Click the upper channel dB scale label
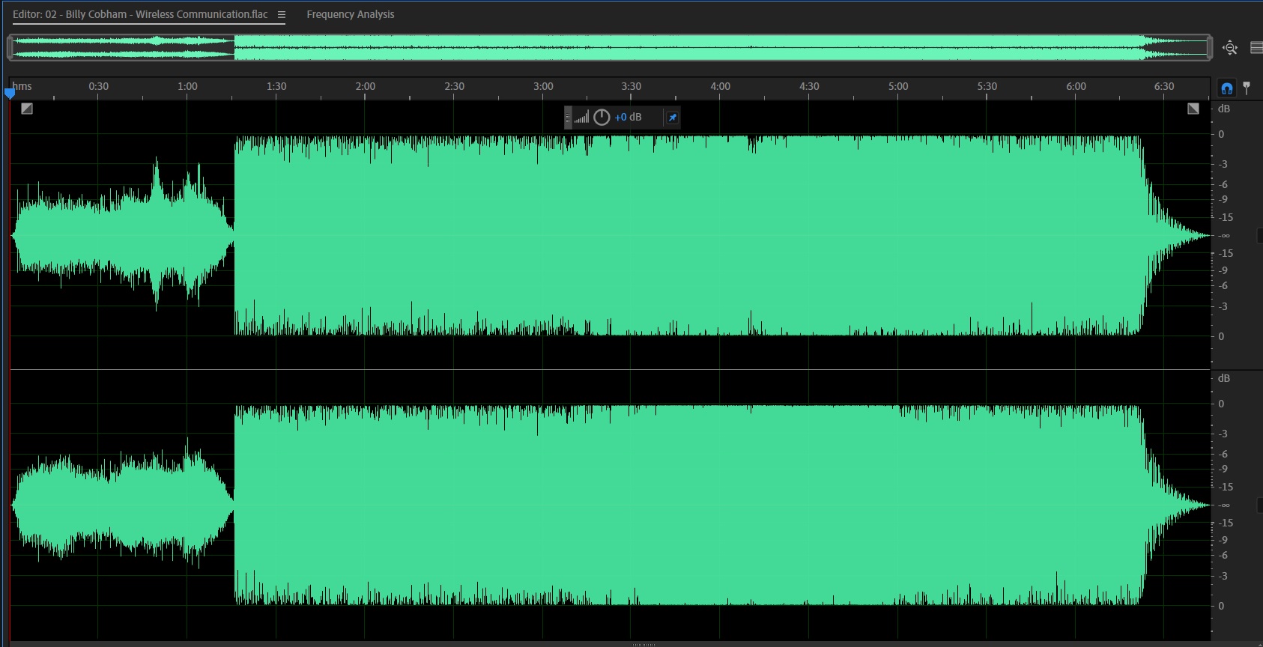Image resolution: width=1263 pixels, height=647 pixels. [x=1224, y=109]
